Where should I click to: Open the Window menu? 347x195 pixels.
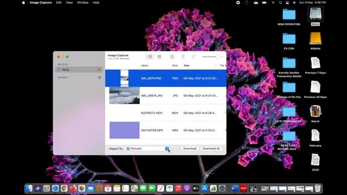point(83,3)
